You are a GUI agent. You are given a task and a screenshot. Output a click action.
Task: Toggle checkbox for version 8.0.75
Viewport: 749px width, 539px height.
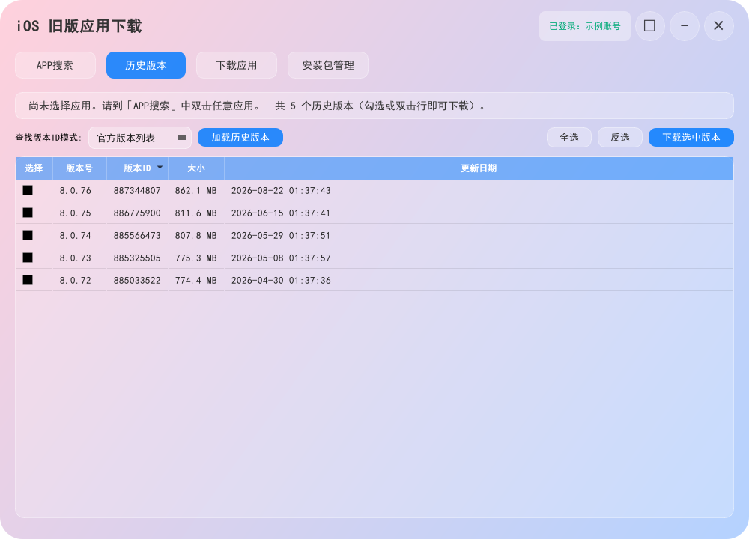(28, 213)
